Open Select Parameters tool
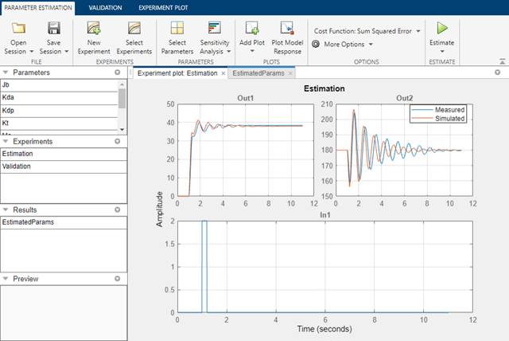Screen dimensions: 509x341 tap(177, 38)
